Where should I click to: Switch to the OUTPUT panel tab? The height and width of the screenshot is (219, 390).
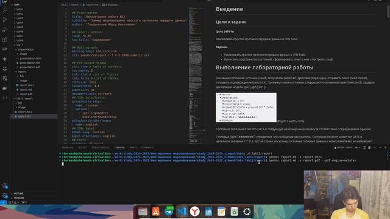[x=82, y=147]
